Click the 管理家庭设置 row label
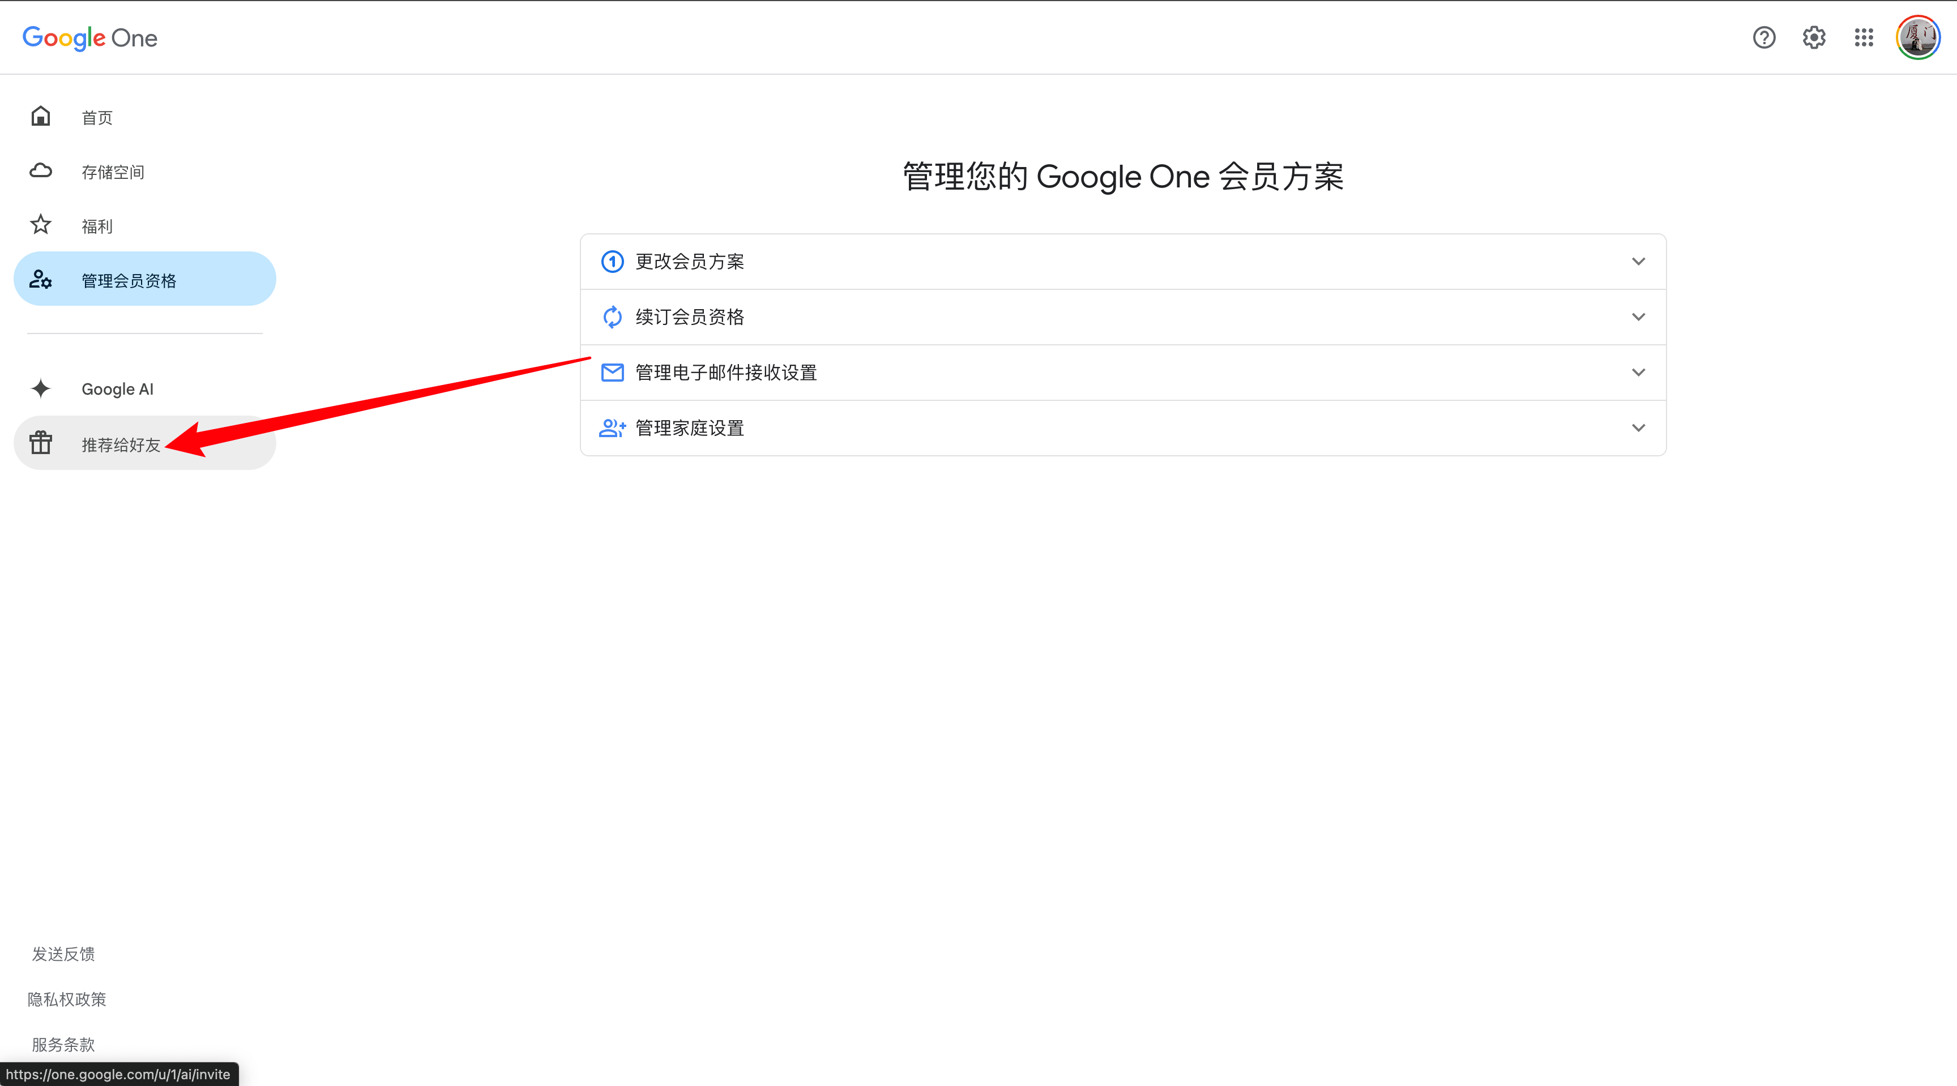The width and height of the screenshot is (1957, 1086). tap(690, 427)
